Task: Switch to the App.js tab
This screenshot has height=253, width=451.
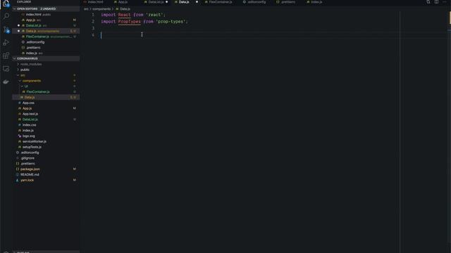Action: [123, 2]
